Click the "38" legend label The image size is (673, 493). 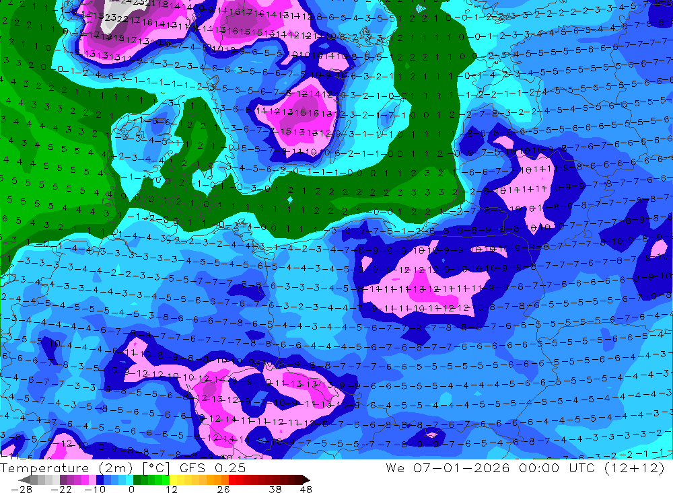[x=275, y=489]
